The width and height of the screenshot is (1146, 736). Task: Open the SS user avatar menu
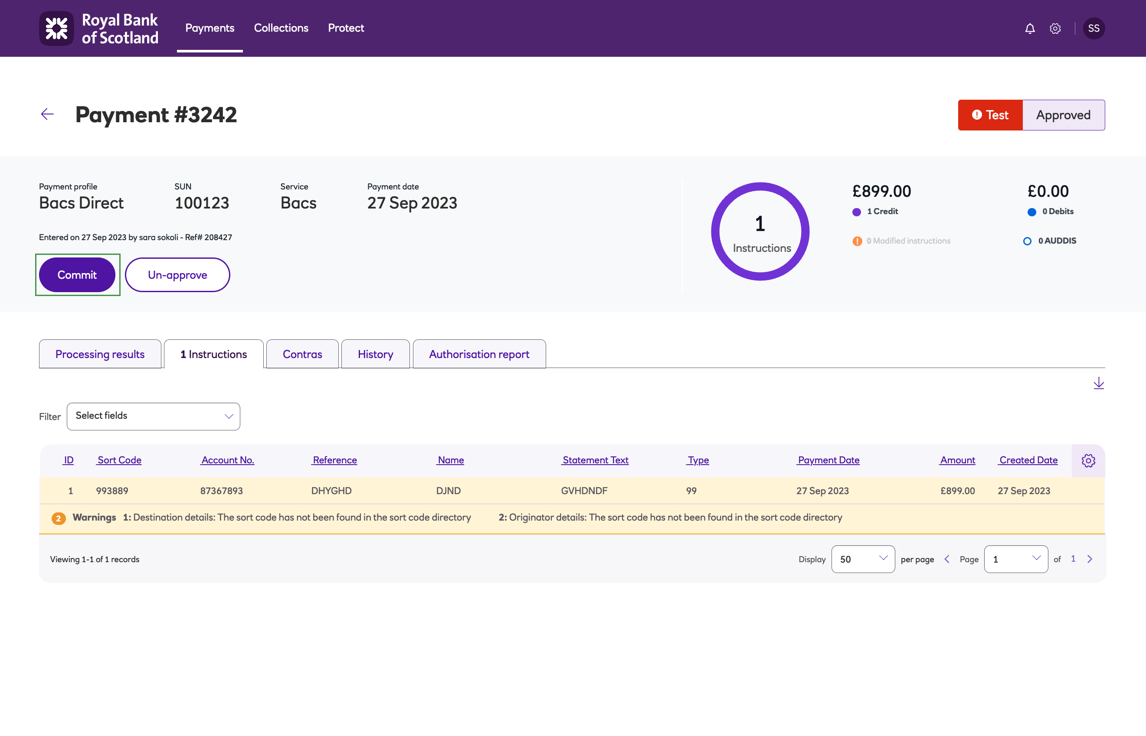(1094, 28)
